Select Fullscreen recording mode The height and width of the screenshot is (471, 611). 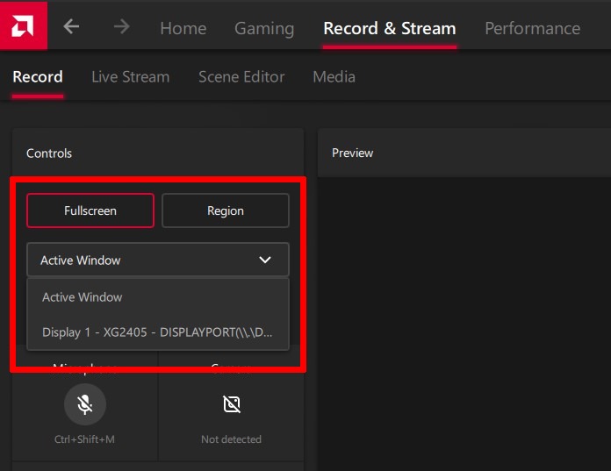tap(90, 211)
